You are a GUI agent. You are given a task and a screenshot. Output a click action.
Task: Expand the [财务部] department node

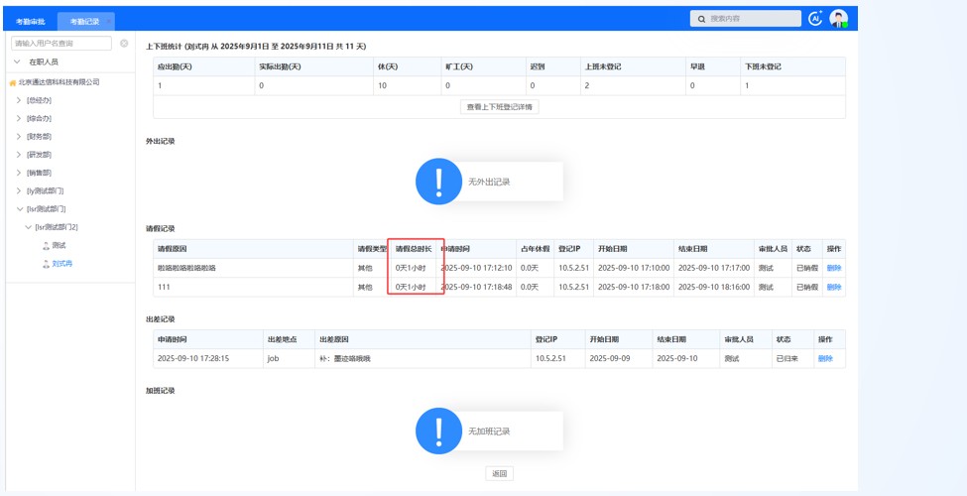[19, 137]
